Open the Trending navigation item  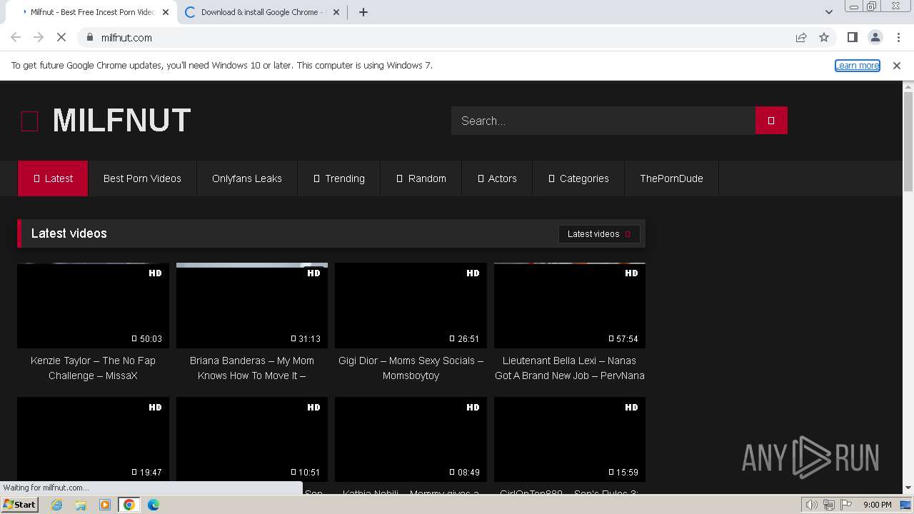click(339, 178)
